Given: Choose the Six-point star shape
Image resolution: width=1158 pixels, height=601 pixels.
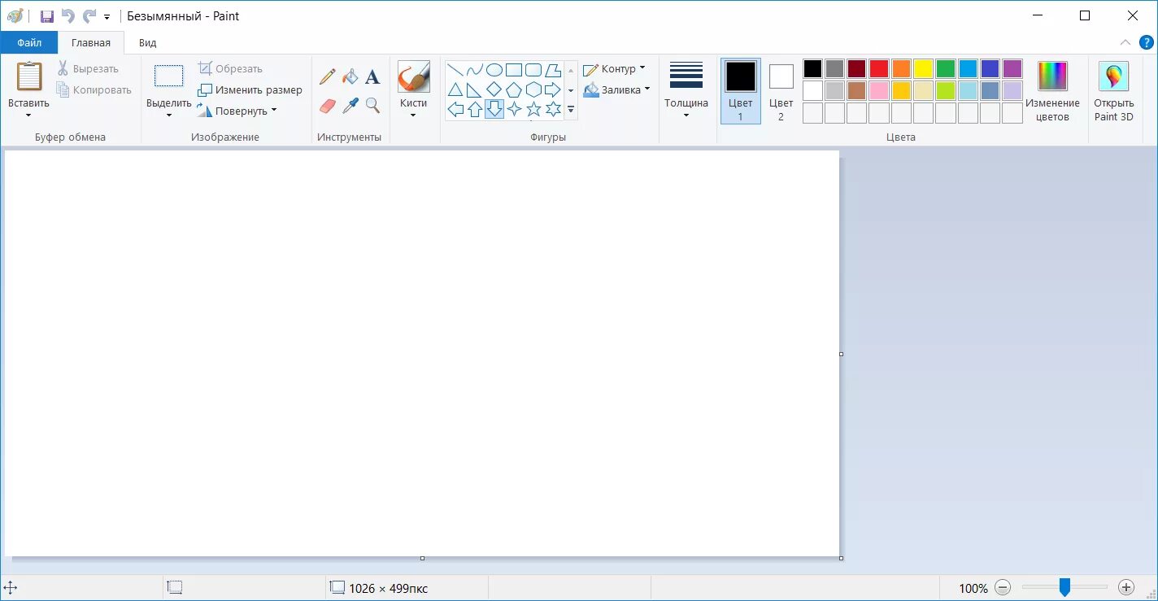Looking at the screenshot, I should pos(553,109).
